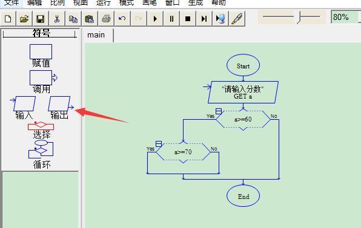Open the 80% zoom dropdown
The image size is (361, 228).
point(346,17)
